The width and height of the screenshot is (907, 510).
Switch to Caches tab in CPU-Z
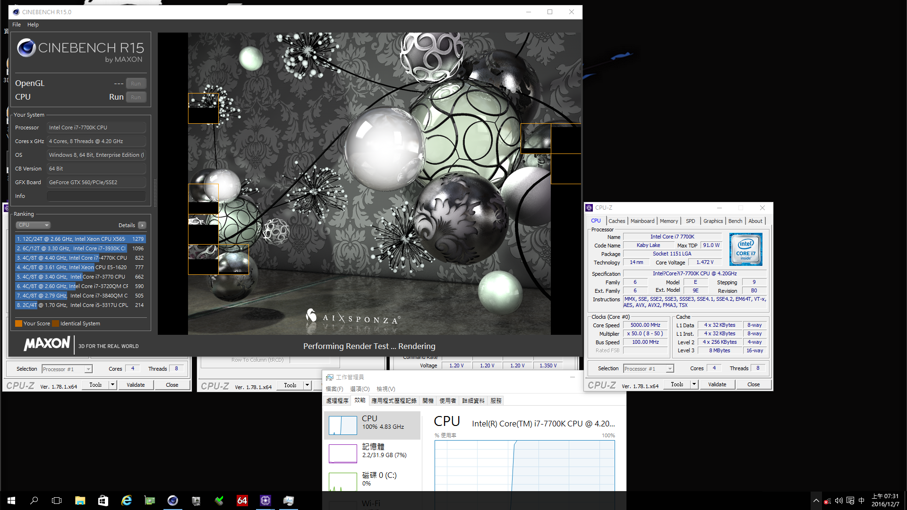tap(616, 221)
